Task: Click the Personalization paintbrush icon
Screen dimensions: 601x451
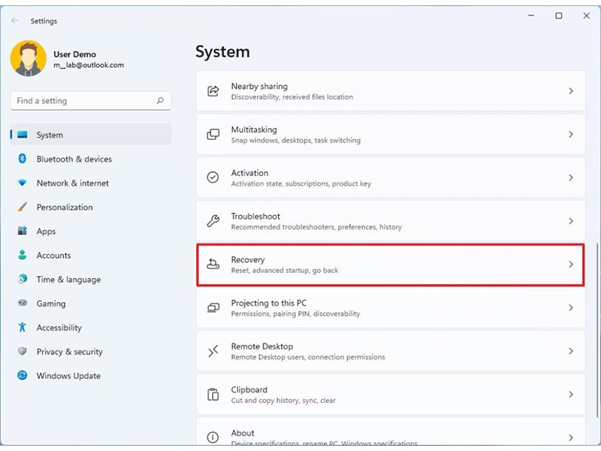Action: [22, 207]
